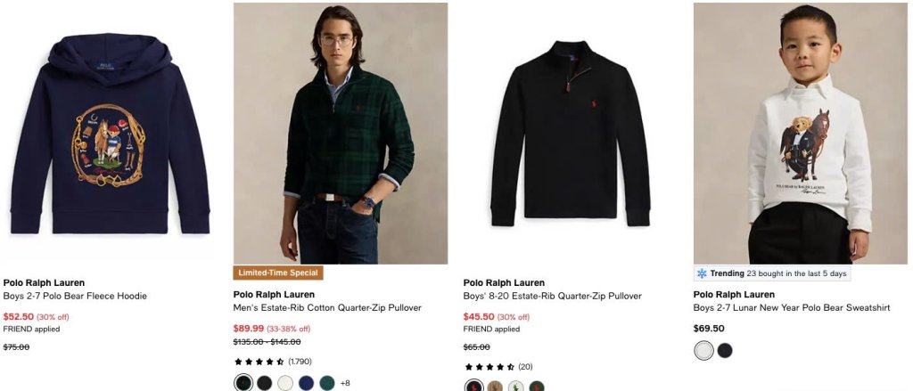Pick the cream white swatch for Men's pullover
The image size is (913, 391).
(x=285, y=383)
